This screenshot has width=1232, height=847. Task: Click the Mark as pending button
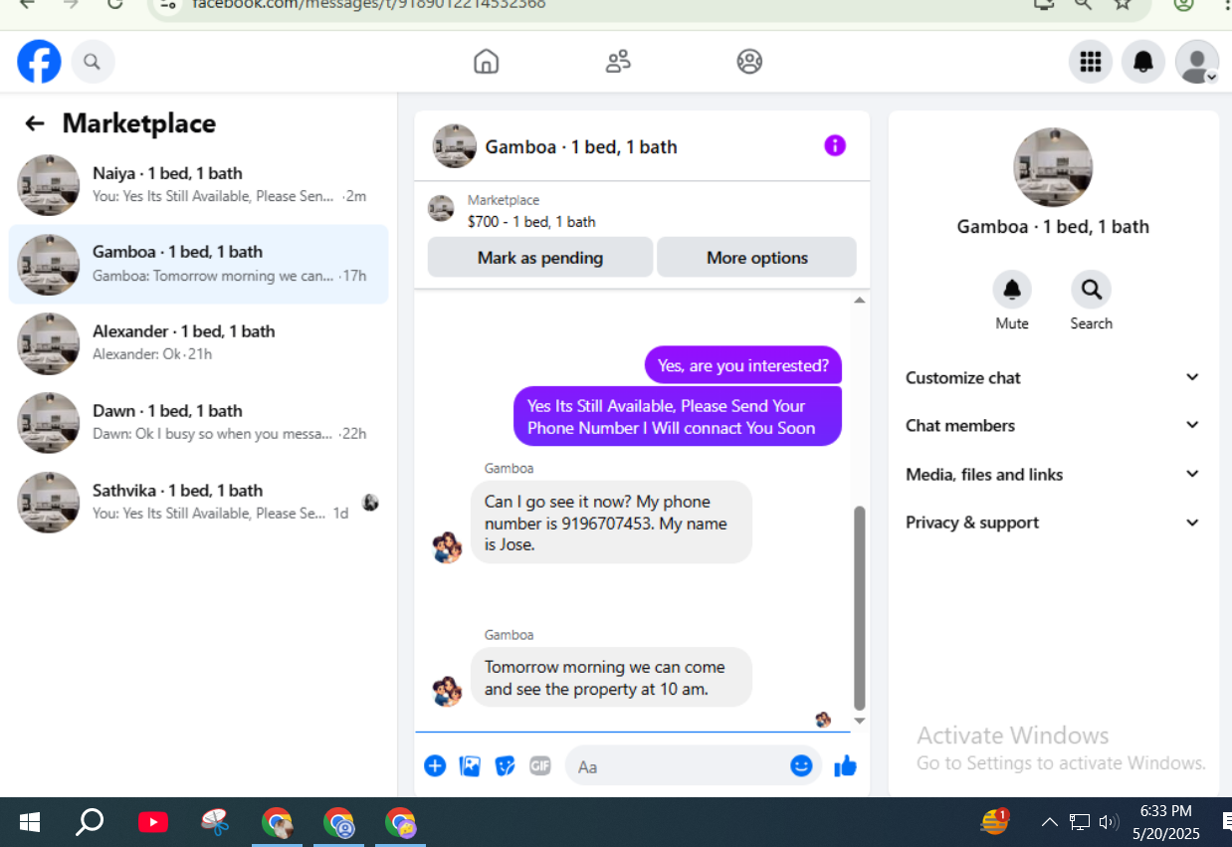tap(540, 258)
